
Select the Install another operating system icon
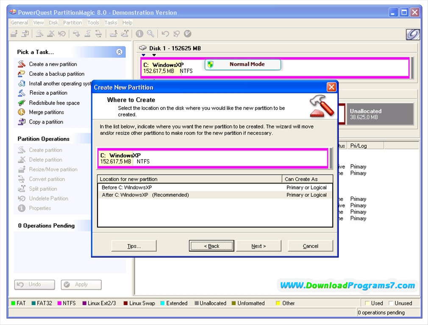click(x=22, y=83)
